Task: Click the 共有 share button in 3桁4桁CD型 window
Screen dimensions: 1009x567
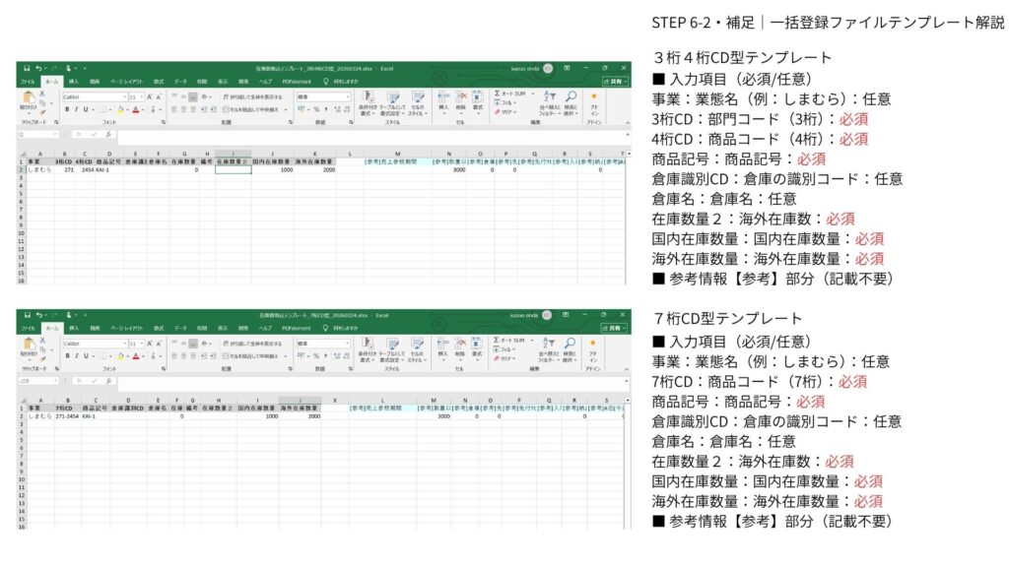Action: coord(614,81)
